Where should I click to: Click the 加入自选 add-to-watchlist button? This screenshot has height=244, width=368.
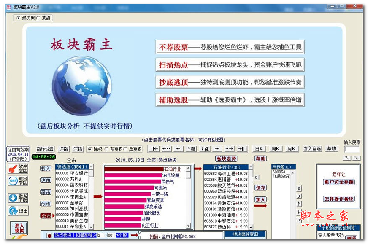coord(312,148)
